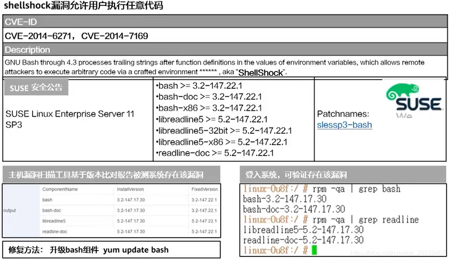449x260 pixels.
Task: Click the '登入系统，可验证存在该漏洞' section header
Action: 343,174
